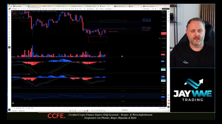The height and width of the screenshot is (124, 222).
Task: Click the round black icon at right sidebar bottom
Action: pyautogui.click(x=168, y=107)
